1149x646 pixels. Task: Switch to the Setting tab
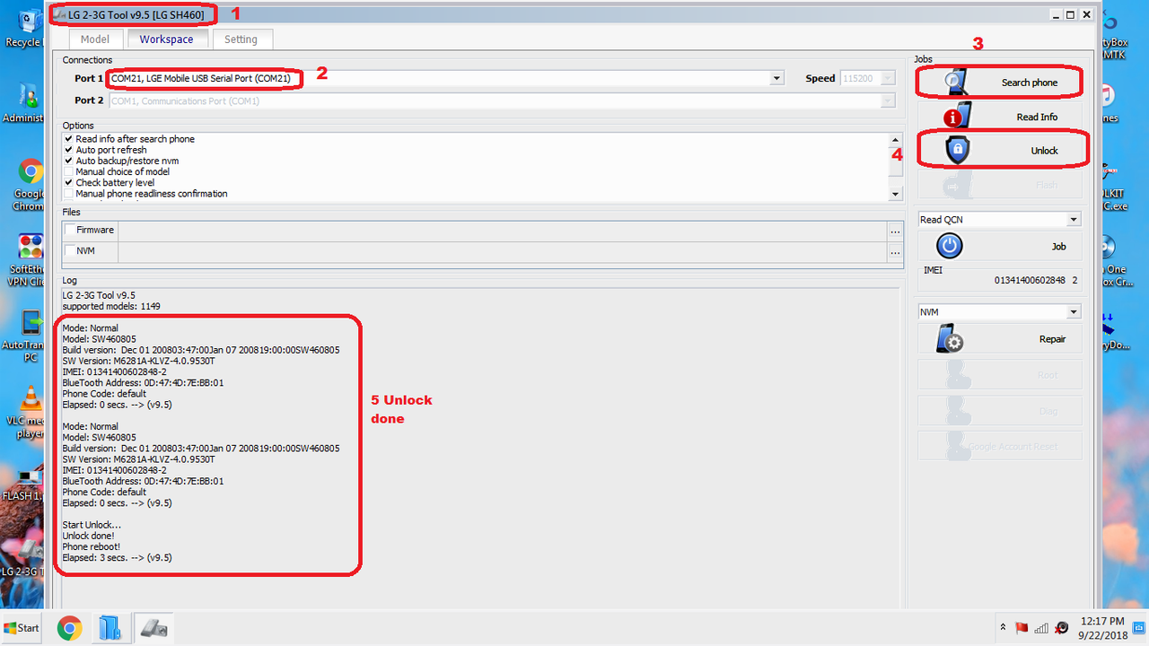click(x=241, y=39)
